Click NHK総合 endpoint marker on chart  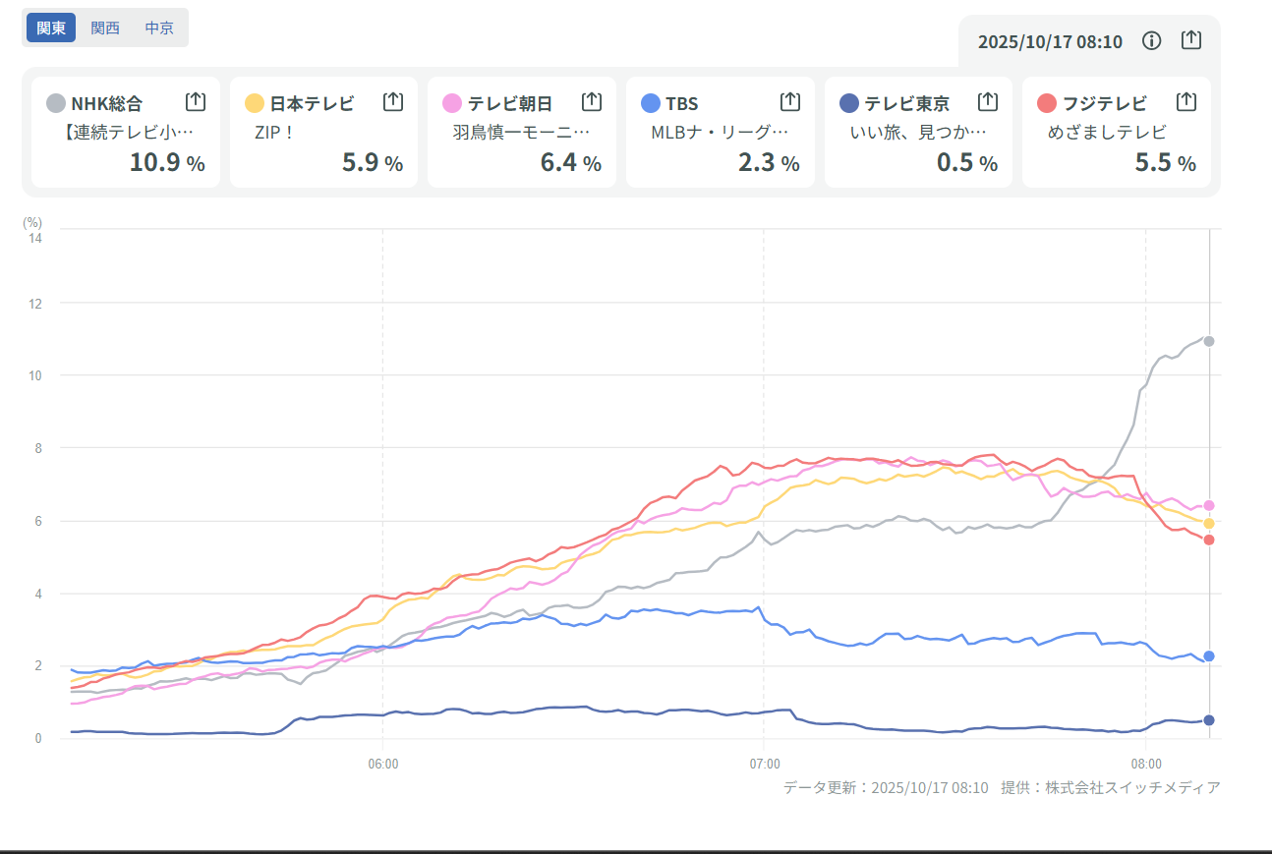1208,341
